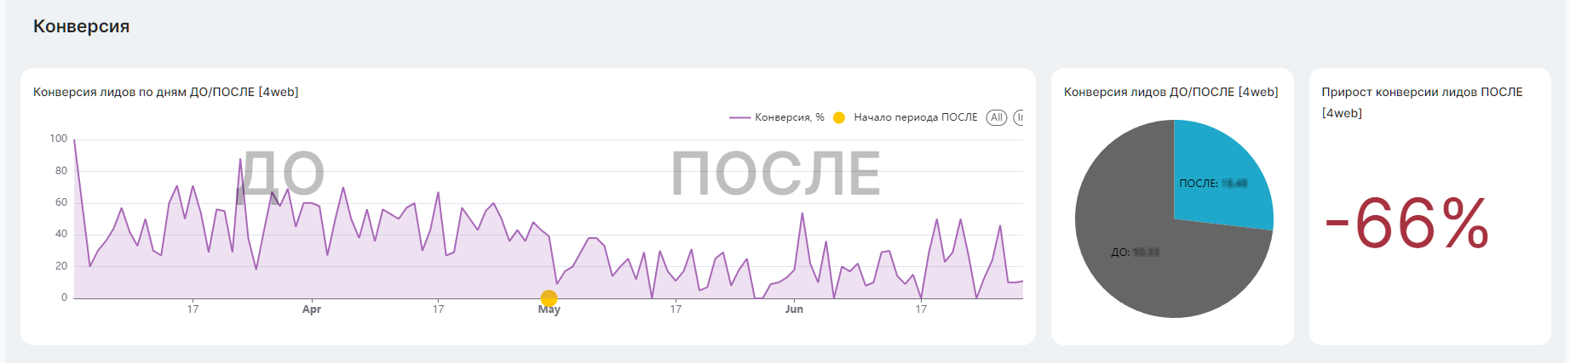This screenshot has height=363, width=1570.
Task: Click the -66% conversion growth value
Action: pyautogui.click(x=1406, y=224)
